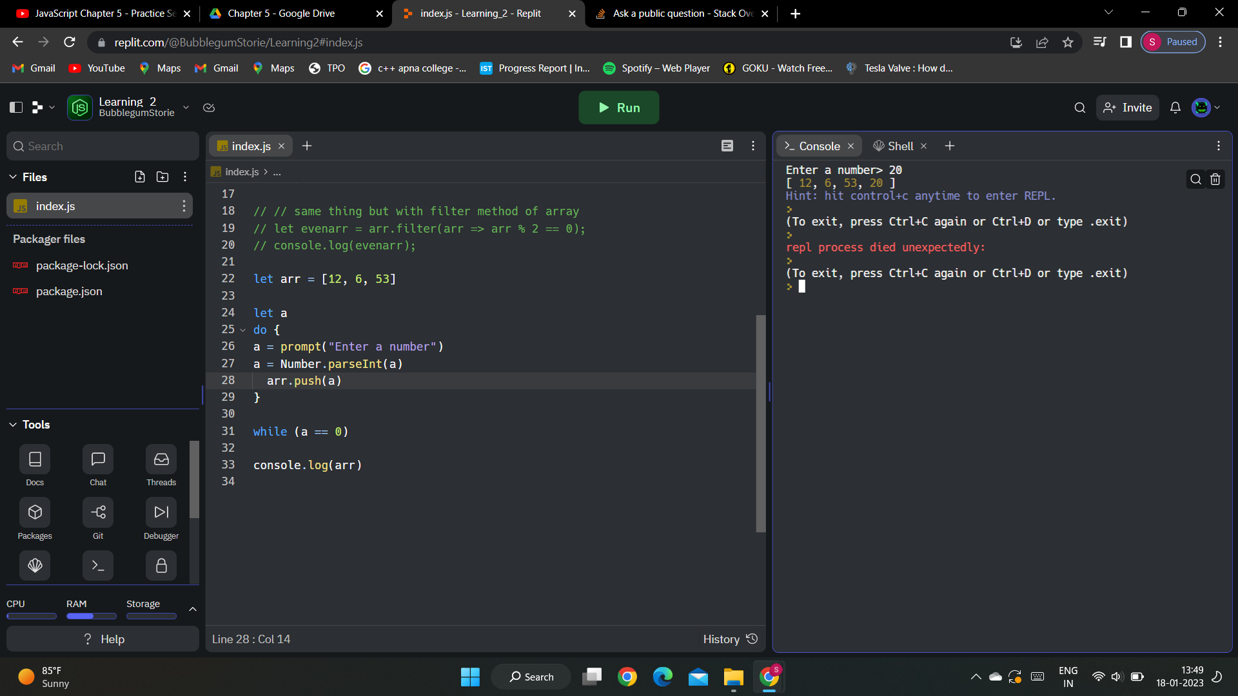Viewport: 1238px width, 696px height.
Task: Add a new editor tab
Action: [x=307, y=146]
